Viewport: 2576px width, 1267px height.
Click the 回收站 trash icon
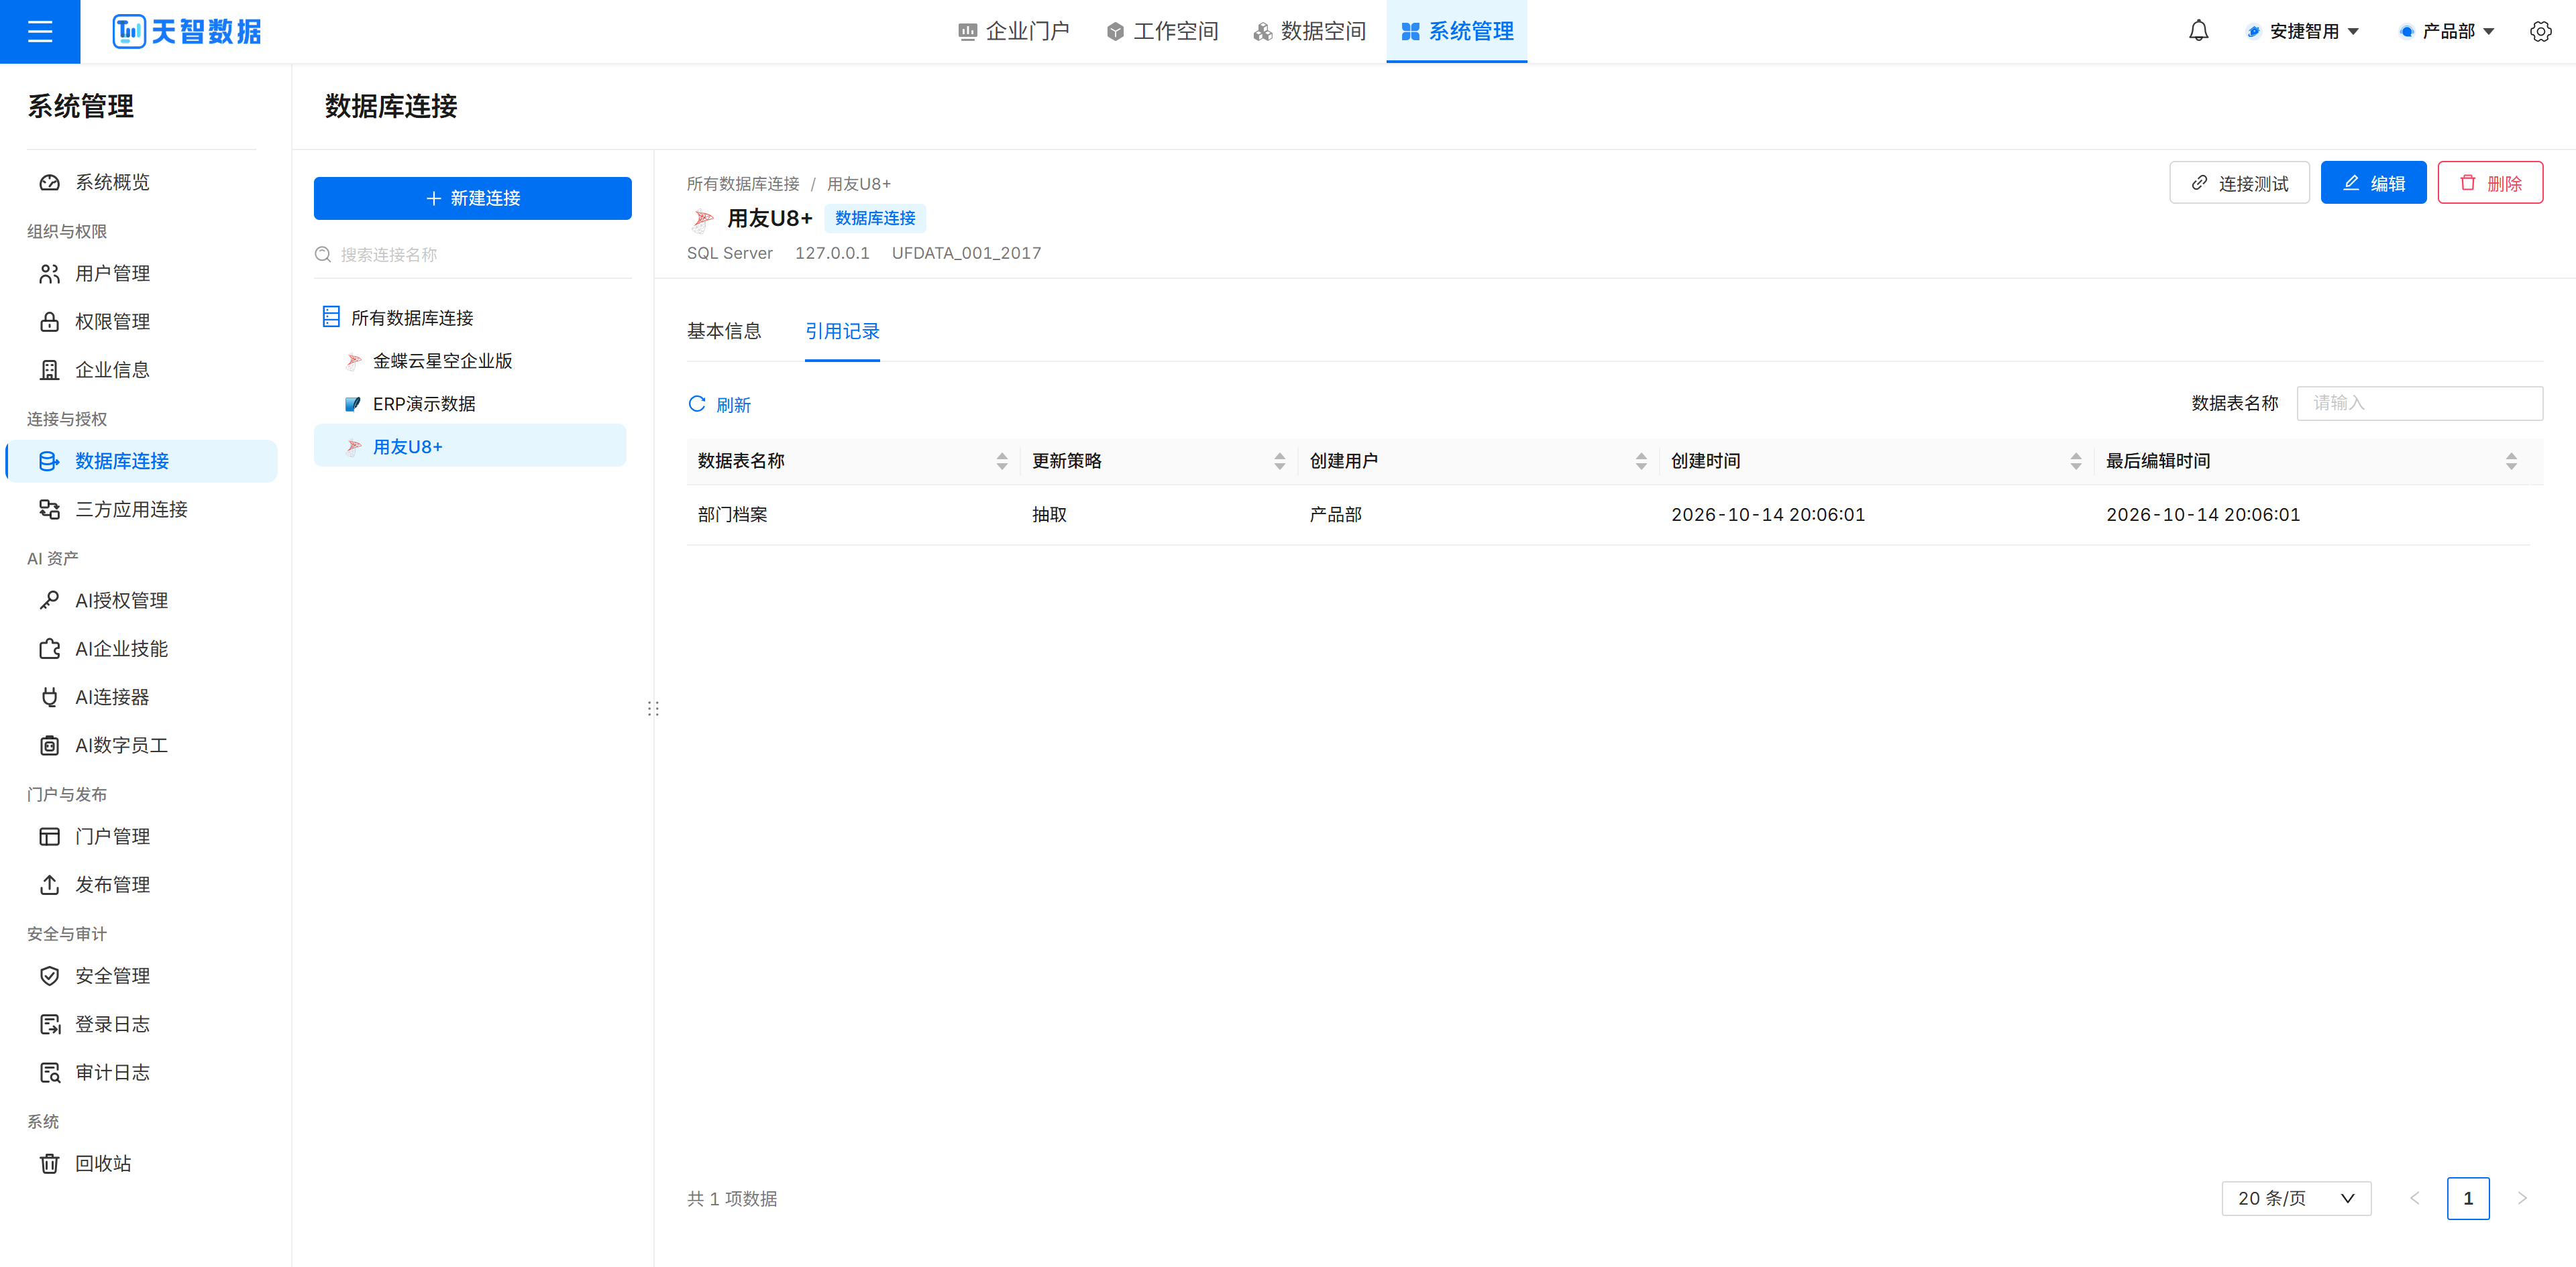pos(49,1163)
